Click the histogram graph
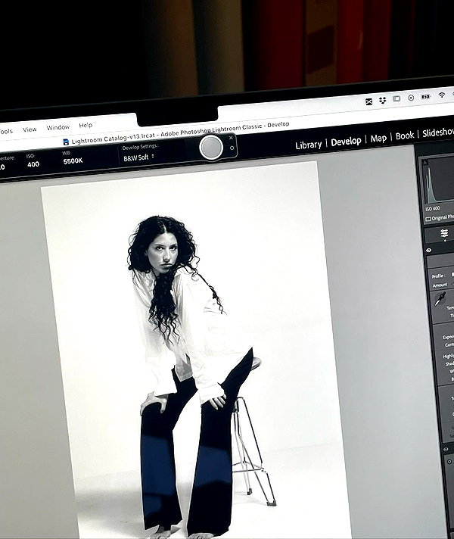This screenshot has height=539, width=454. 439,181
